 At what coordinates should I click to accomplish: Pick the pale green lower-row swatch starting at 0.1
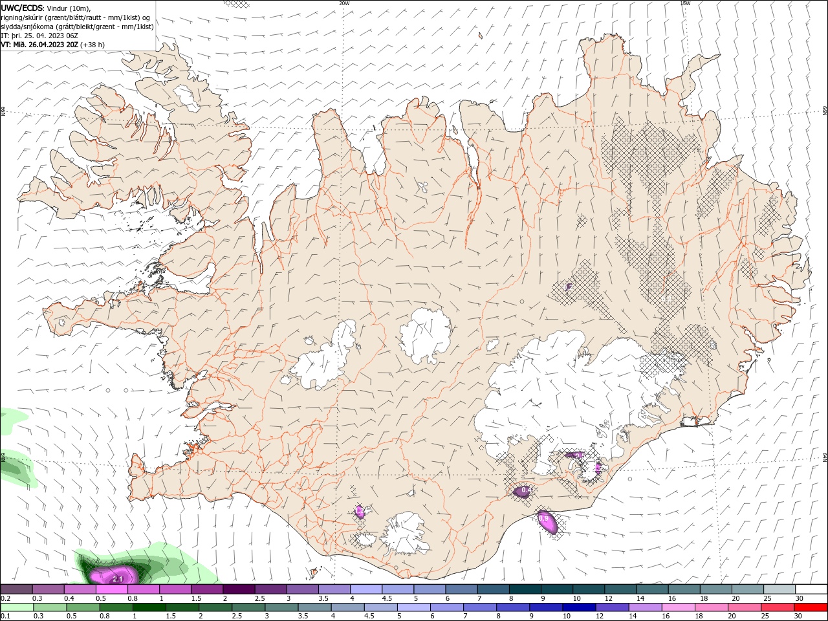pos(17,607)
